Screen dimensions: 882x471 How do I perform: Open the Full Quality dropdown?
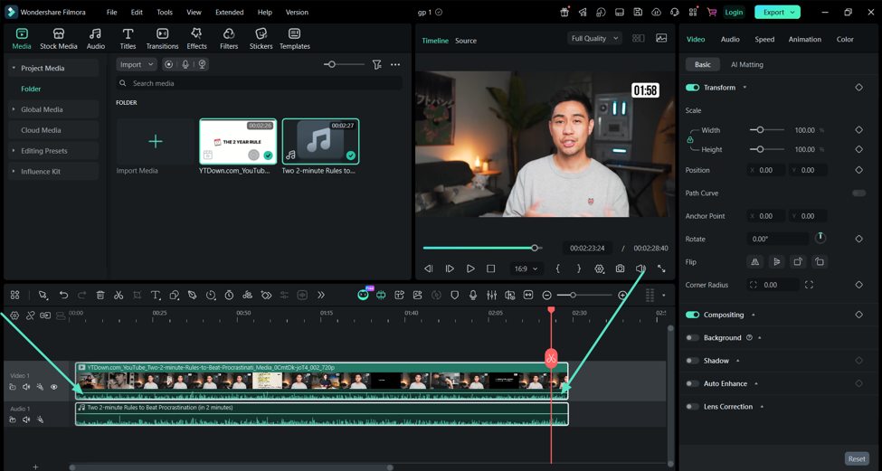pos(594,38)
